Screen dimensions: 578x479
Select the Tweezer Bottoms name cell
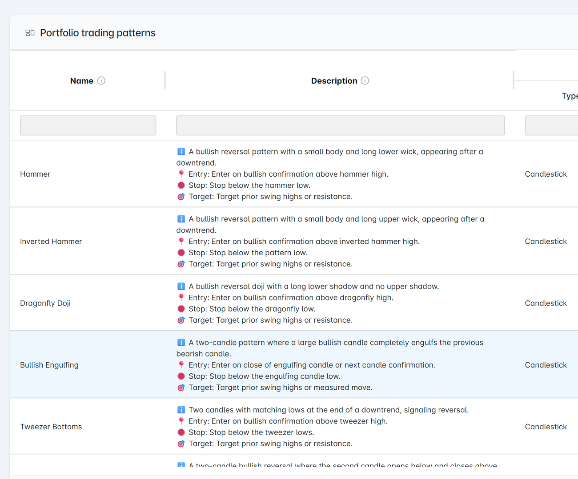[51, 427]
